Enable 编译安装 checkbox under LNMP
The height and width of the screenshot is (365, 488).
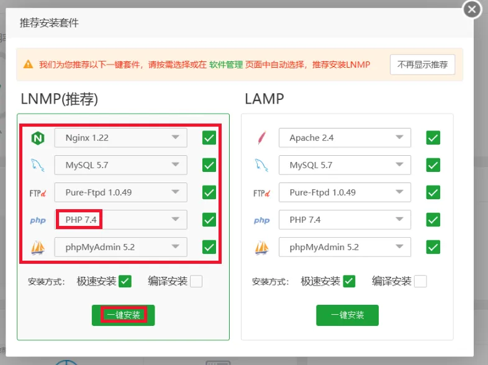point(196,281)
